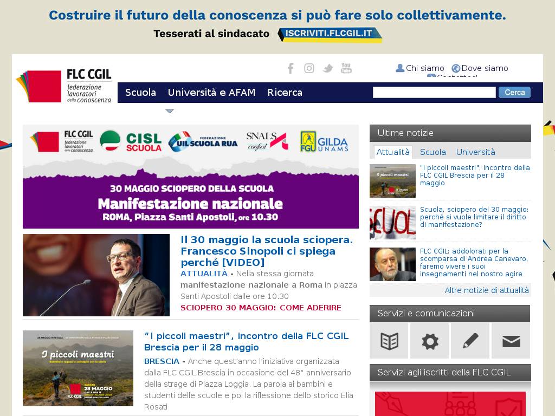Click the Cerca search button

pos(515,92)
